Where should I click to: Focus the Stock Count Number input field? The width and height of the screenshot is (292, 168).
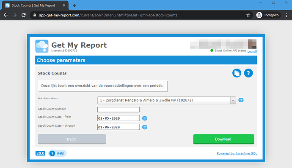click(118, 109)
